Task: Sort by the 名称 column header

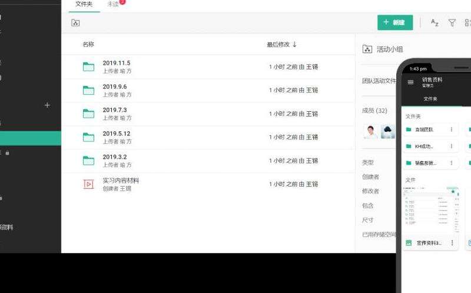Action: 88,45
